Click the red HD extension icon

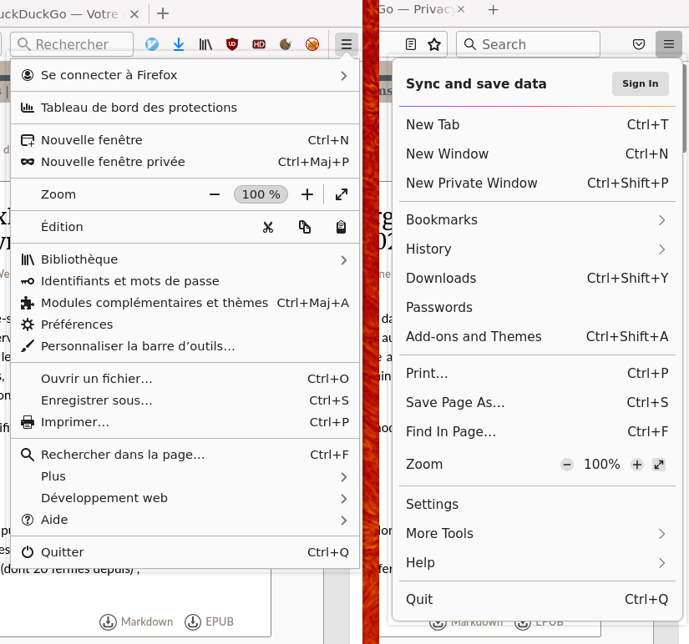(x=259, y=44)
